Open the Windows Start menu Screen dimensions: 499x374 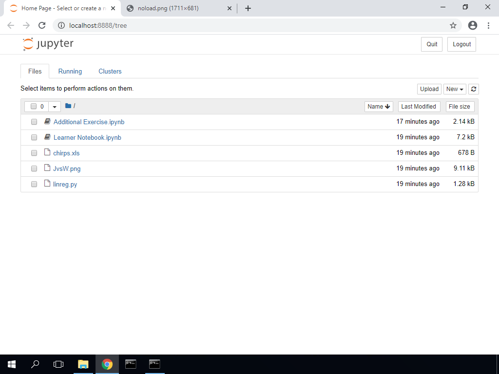click(12, 364)
